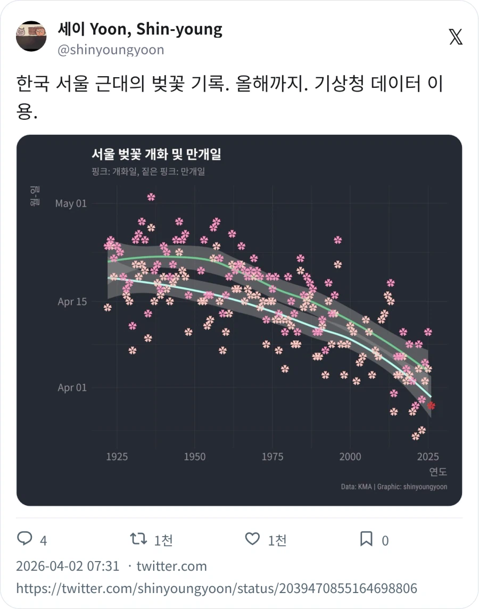Screen dimensions: 479x609
Task: Open the 세이 Yoon, Shin-young profile name
Action: [x=139, y=29]
